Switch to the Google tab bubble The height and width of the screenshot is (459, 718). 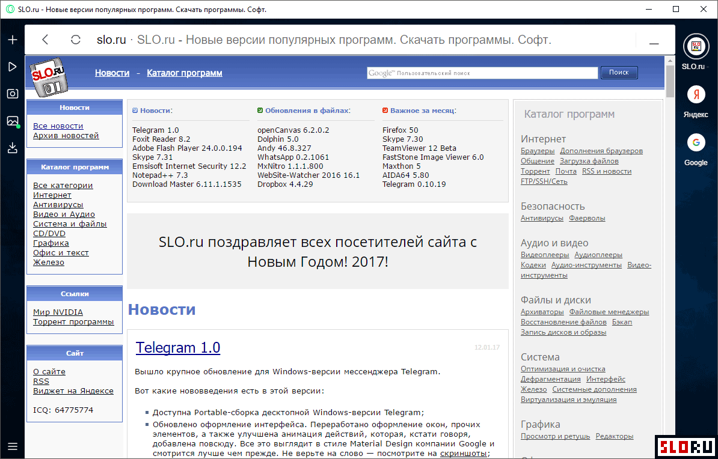696,143
